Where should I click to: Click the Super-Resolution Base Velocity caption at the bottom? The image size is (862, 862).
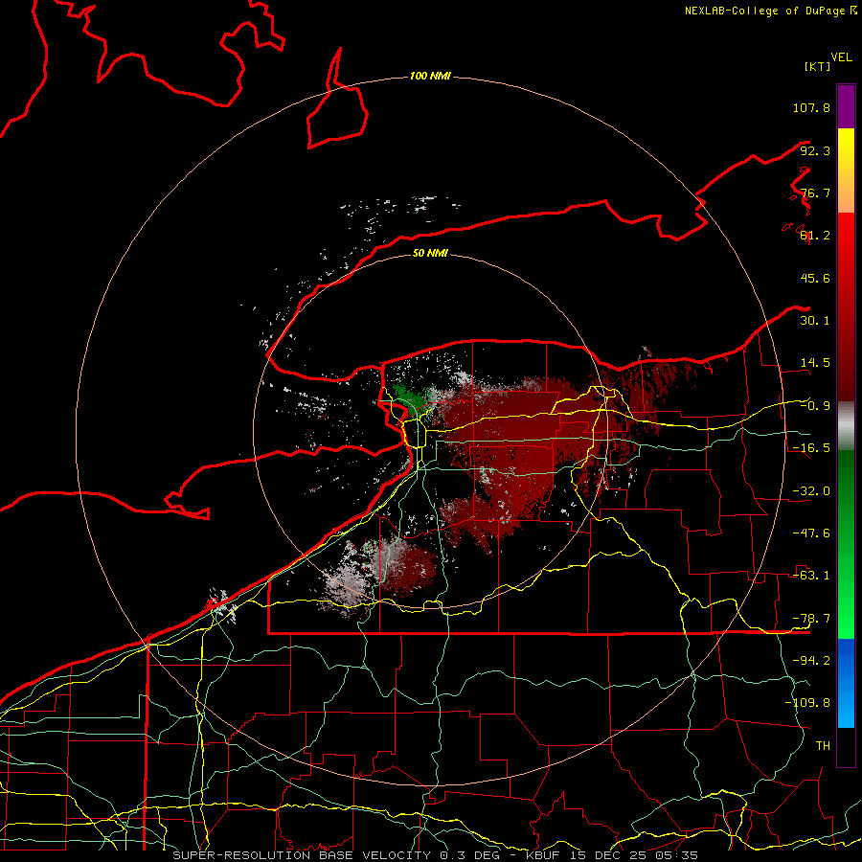tap(436, 855)
